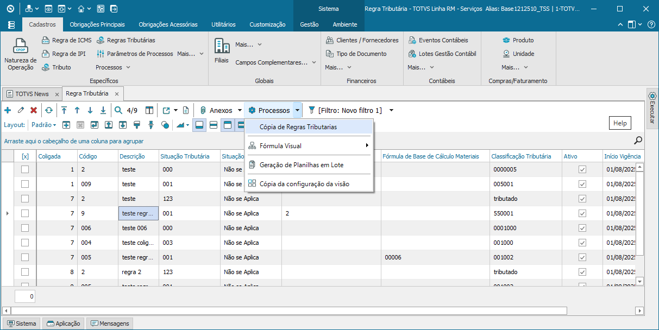Screen dimensions: 659x330
Task: Click the export icon in toolbar
Action: (166, 110)
